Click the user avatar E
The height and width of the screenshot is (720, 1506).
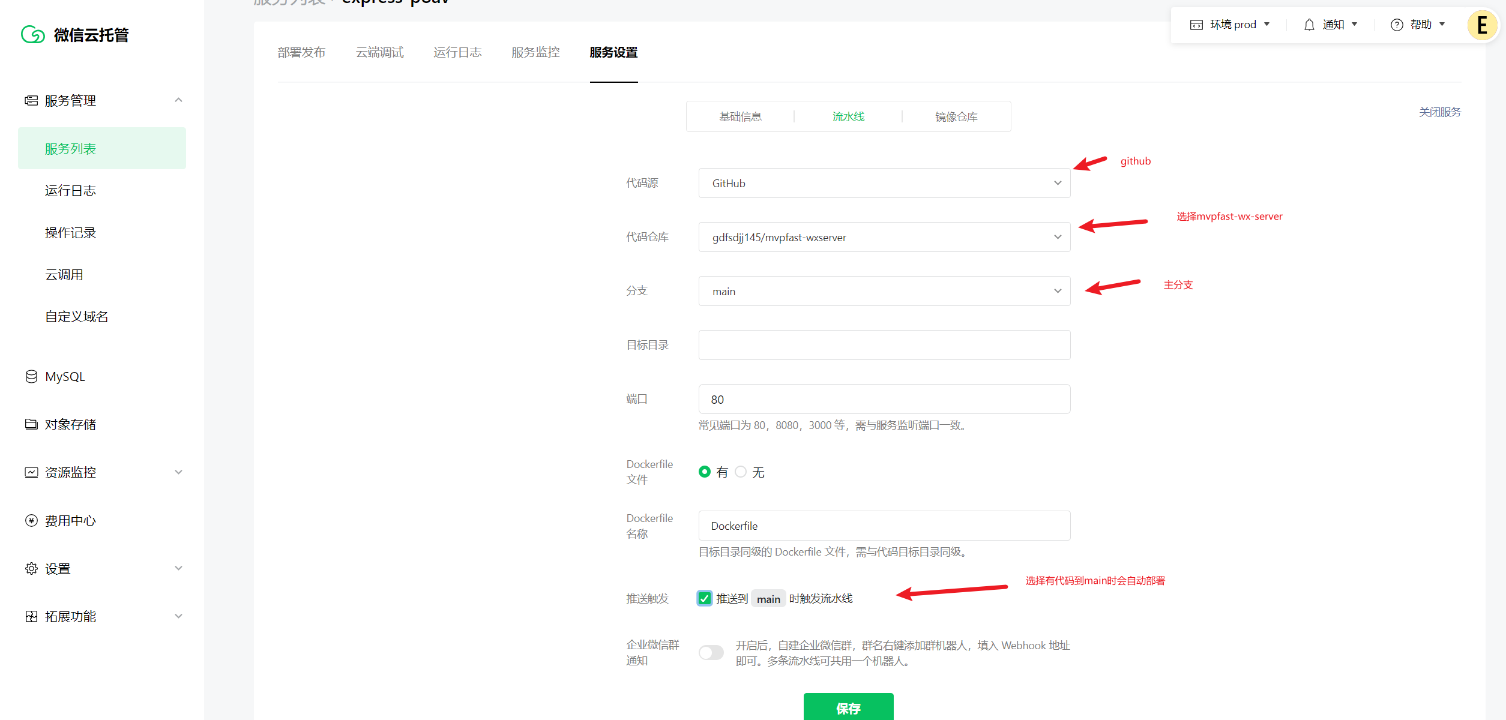click(x=1481, y=25)
